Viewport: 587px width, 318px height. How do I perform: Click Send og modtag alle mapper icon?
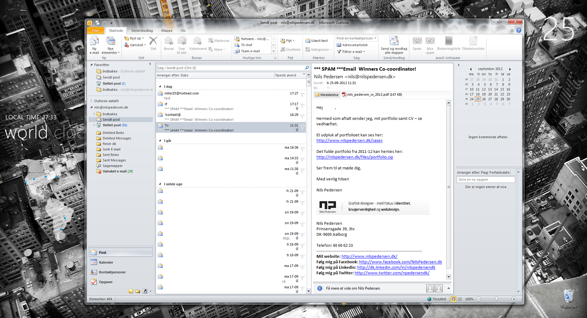click(x=394, y=41)
